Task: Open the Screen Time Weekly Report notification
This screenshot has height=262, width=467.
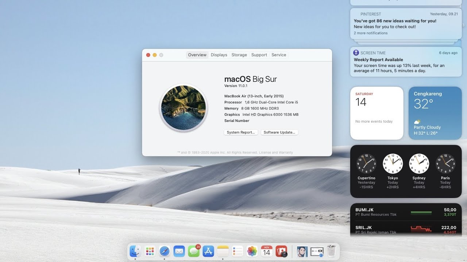Action: (406, 61)
